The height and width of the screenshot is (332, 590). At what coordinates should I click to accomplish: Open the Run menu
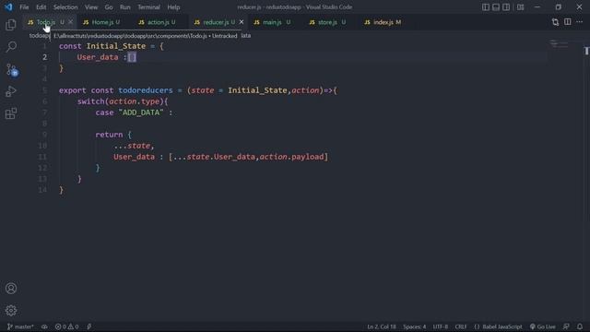pos(125,7)
